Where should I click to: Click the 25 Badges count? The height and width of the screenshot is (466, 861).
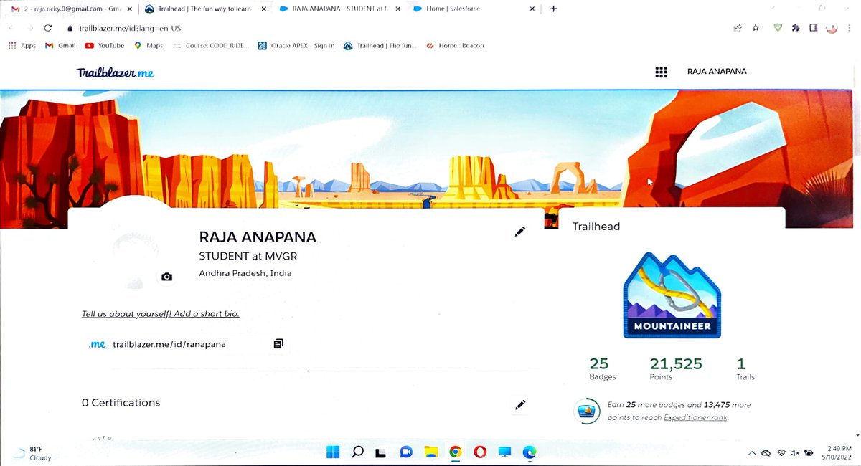pyautogui.click(x=602, y=368)
